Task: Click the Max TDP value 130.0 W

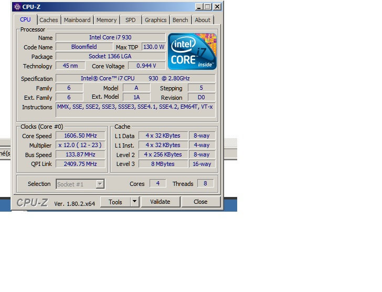Action: 154,47
